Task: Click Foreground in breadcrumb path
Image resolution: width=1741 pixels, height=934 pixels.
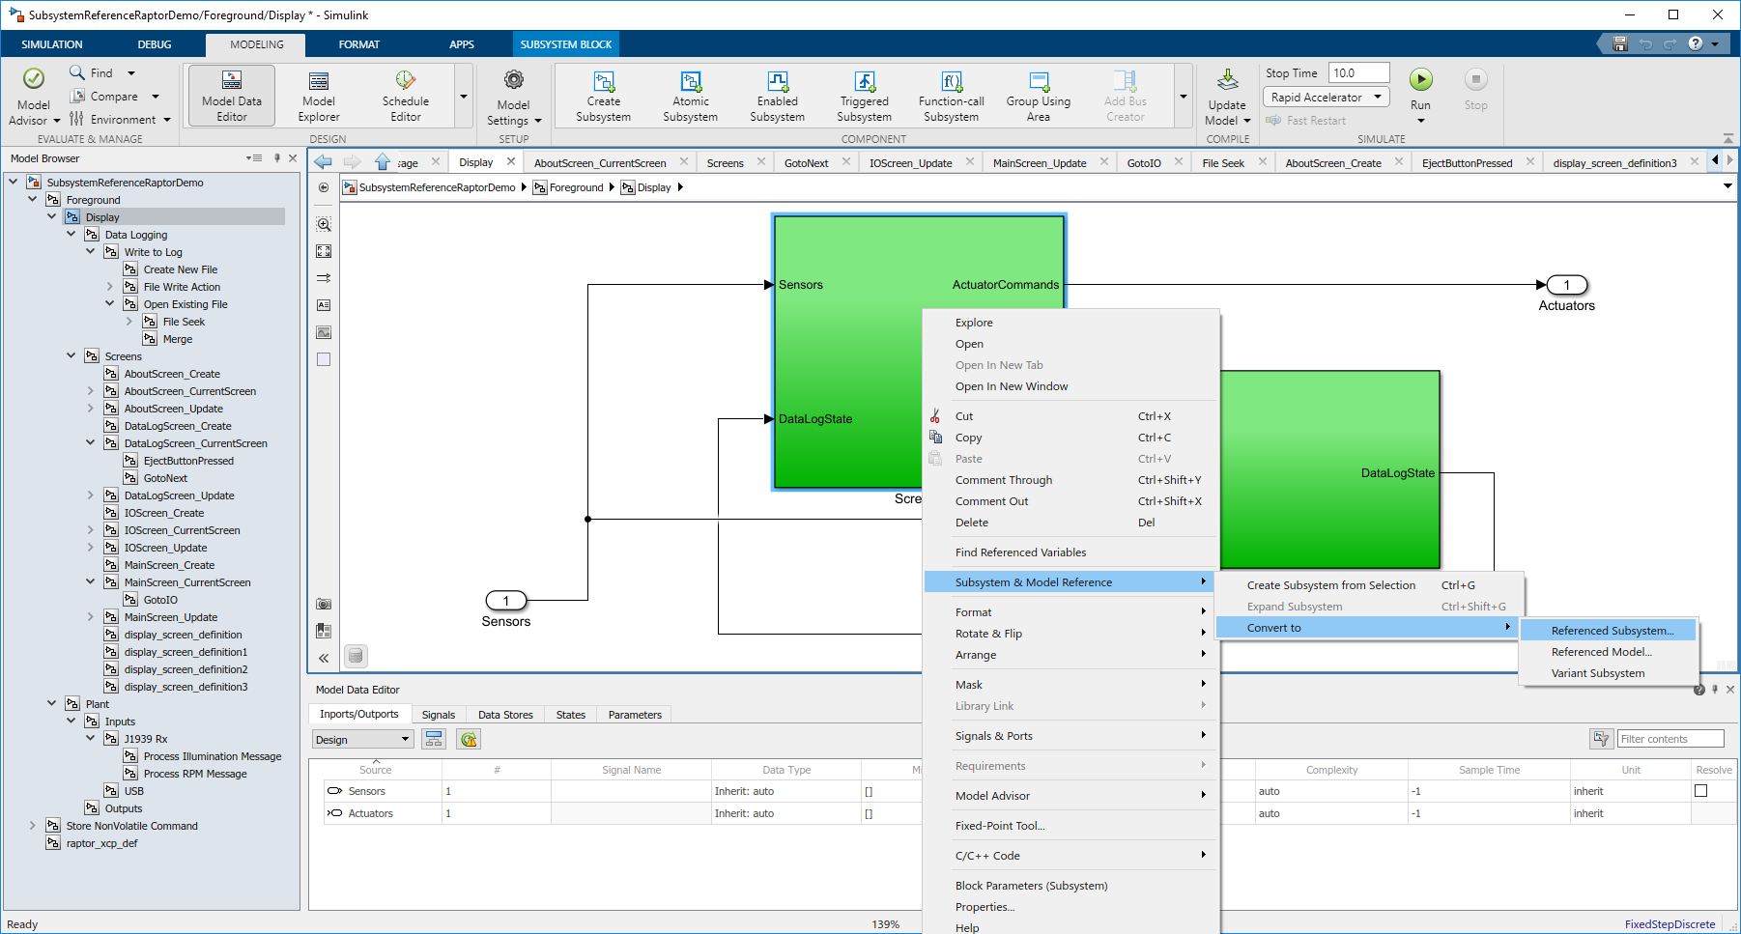Action: coord(576,187)
